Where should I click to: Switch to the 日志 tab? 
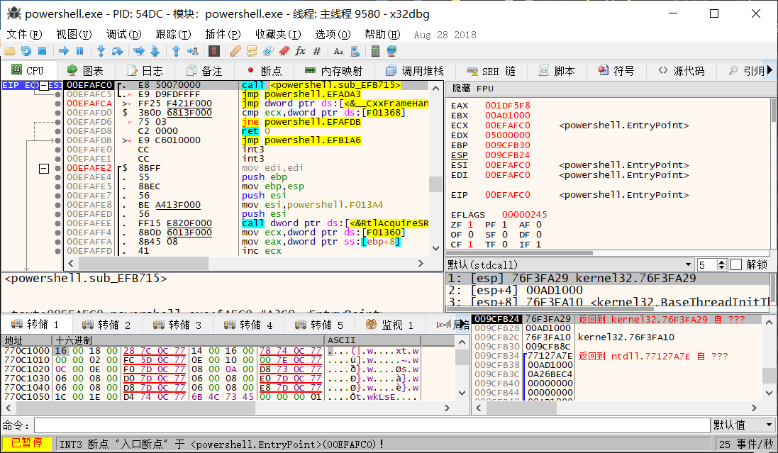(145, 71)
